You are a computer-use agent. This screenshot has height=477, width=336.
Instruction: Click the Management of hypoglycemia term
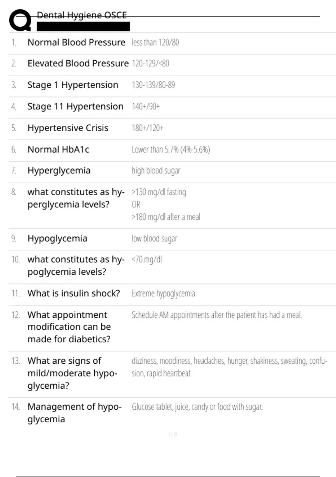74,413
